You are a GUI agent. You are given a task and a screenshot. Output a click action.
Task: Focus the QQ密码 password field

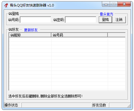[81, 20]
